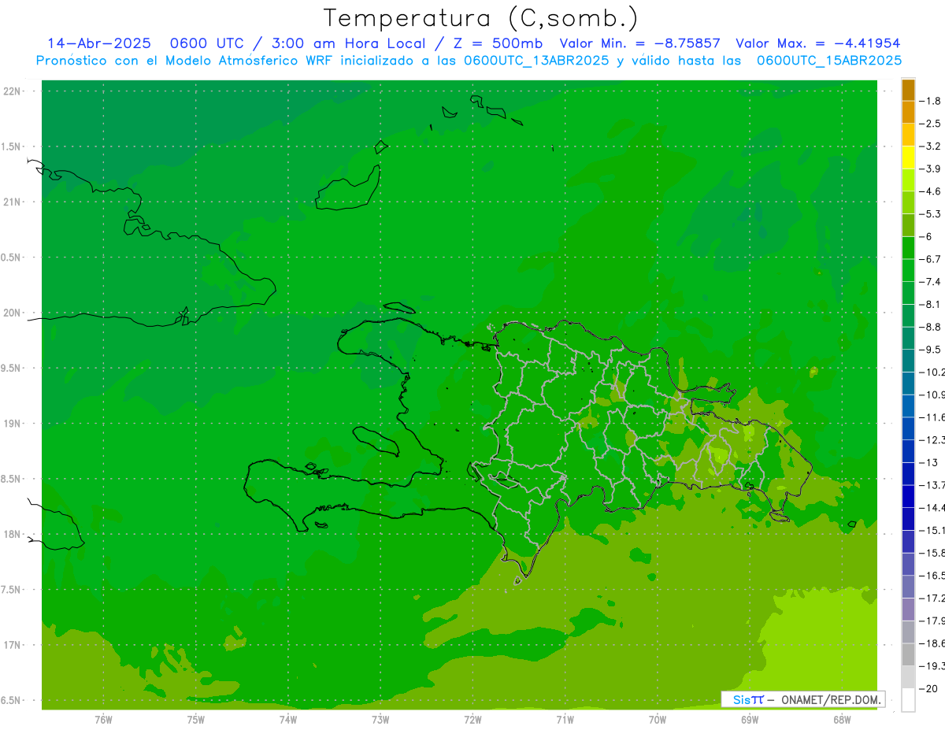
Task: Click the -6.7 legend value
Action: click(x=932, y=259)
